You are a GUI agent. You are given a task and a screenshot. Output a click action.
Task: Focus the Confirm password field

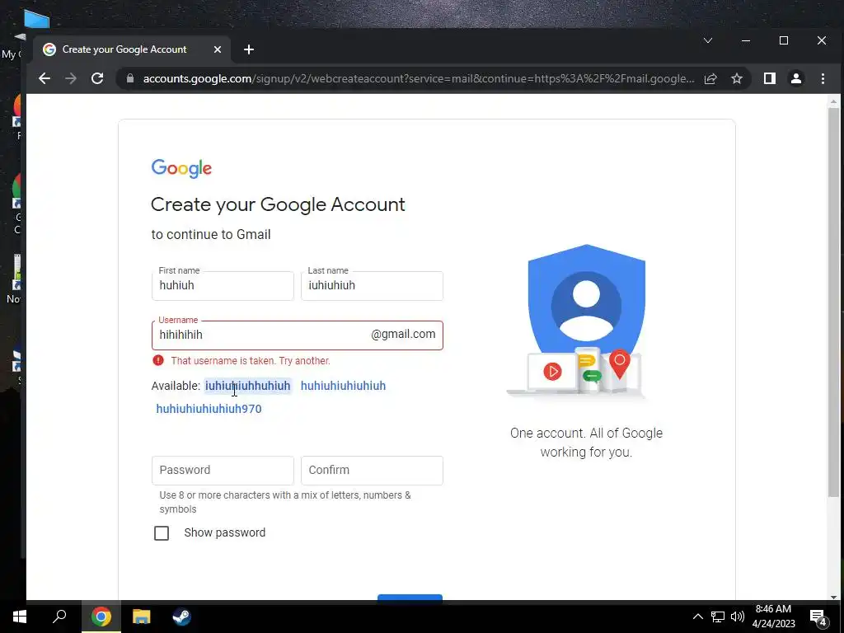point(372,471)
